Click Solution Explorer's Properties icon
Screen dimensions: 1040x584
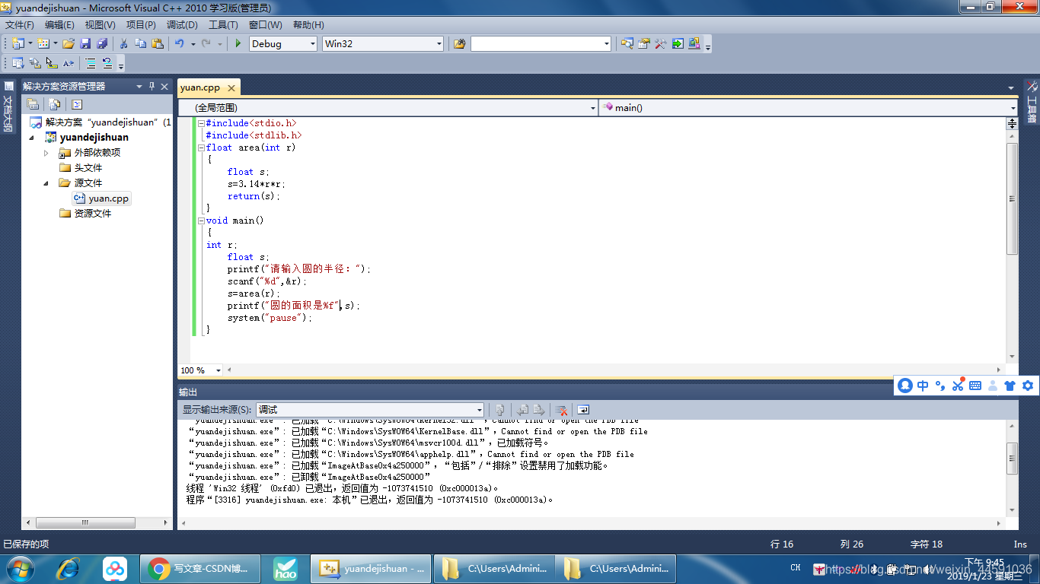coord(33,104)
